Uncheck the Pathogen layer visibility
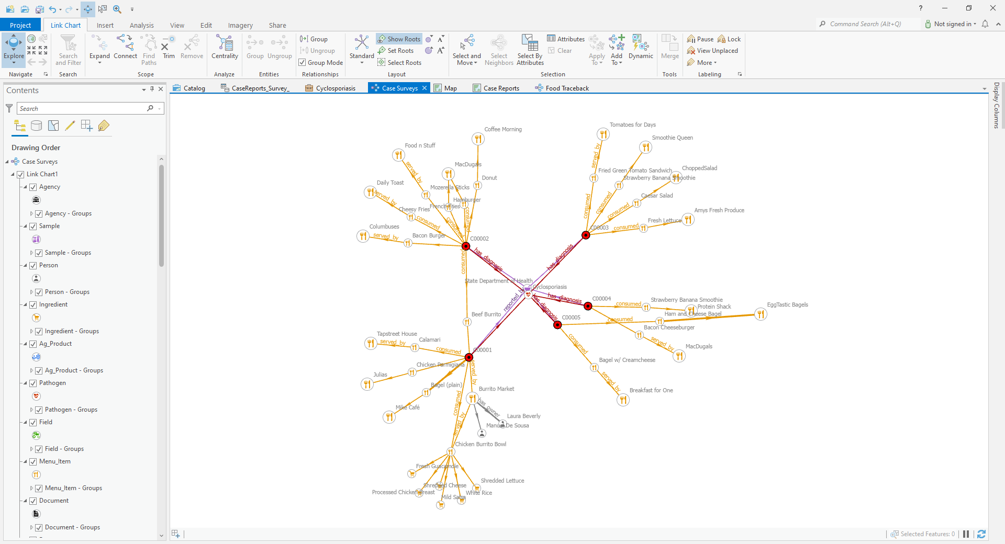Screen dimensions: 1005x544 tap(33, 383)
